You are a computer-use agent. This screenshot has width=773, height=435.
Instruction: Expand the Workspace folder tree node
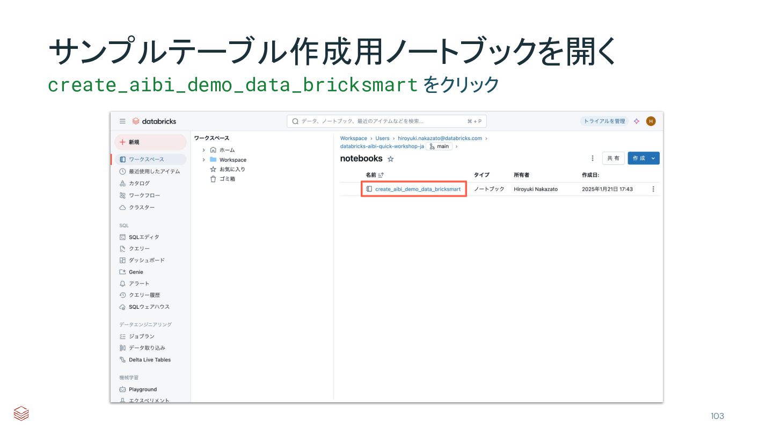(x=204, y=160)
